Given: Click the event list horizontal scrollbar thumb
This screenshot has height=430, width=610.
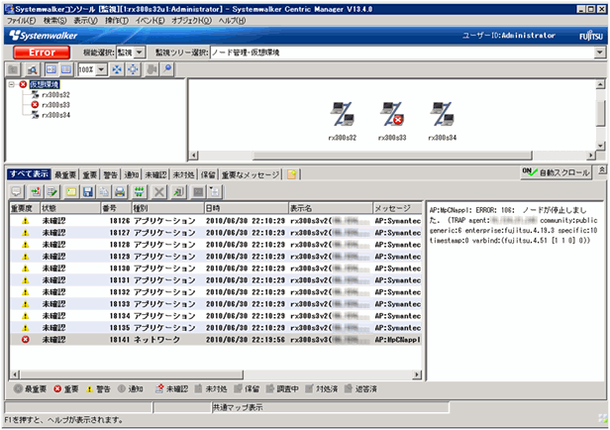Looking at the screenshot, I should click(x=132, y=375).
